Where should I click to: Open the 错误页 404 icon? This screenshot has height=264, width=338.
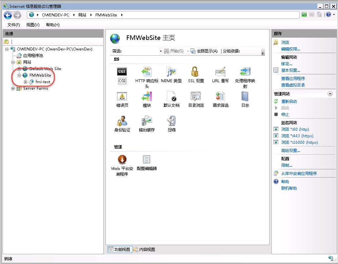(122, 96)
